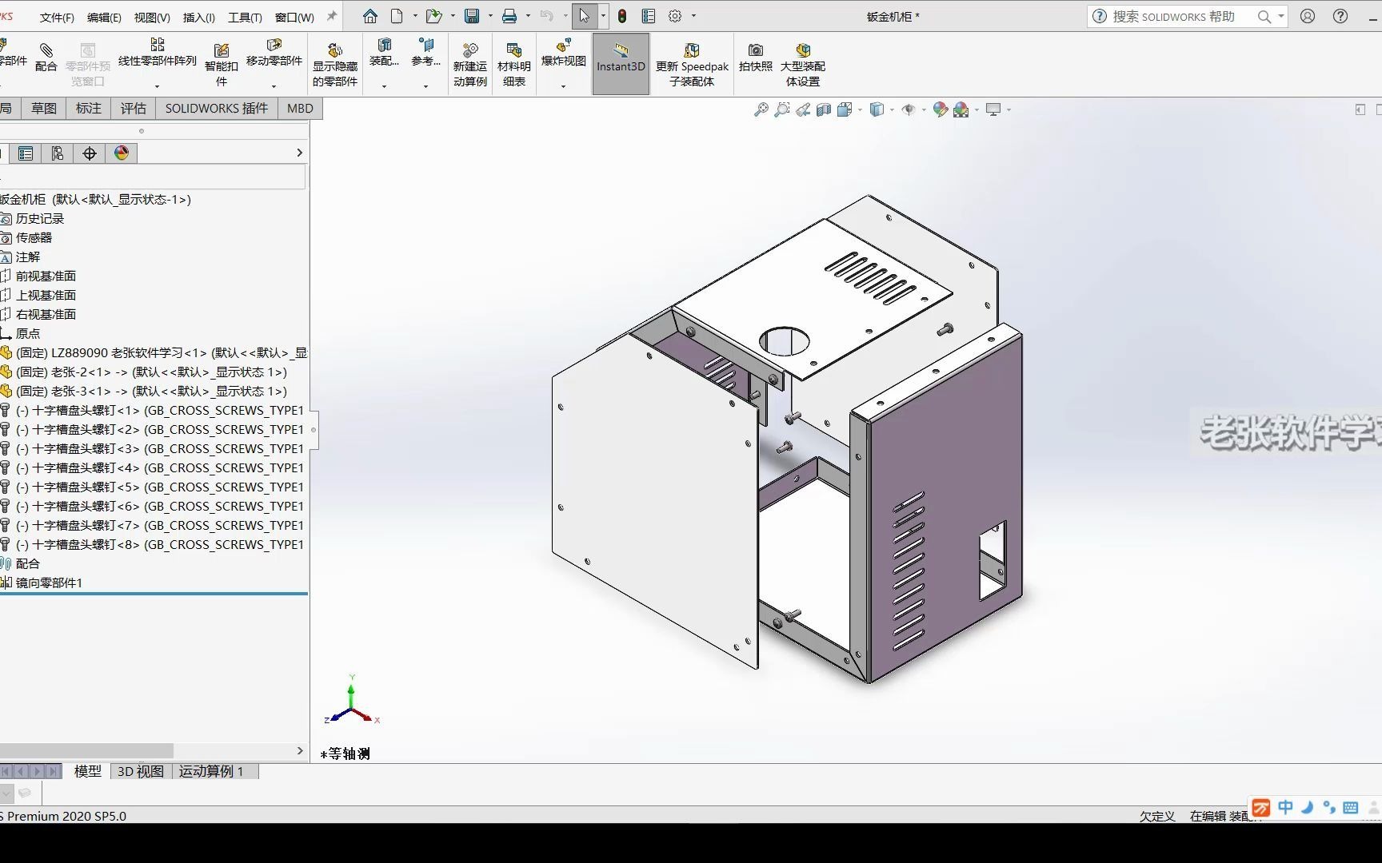
Task: Toggle the Update Speedpak Subassemblies tool
Action: point(691,64)
